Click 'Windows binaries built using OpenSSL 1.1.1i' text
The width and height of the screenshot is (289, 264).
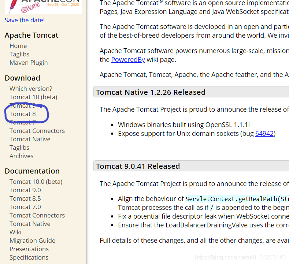pos(184,125)
